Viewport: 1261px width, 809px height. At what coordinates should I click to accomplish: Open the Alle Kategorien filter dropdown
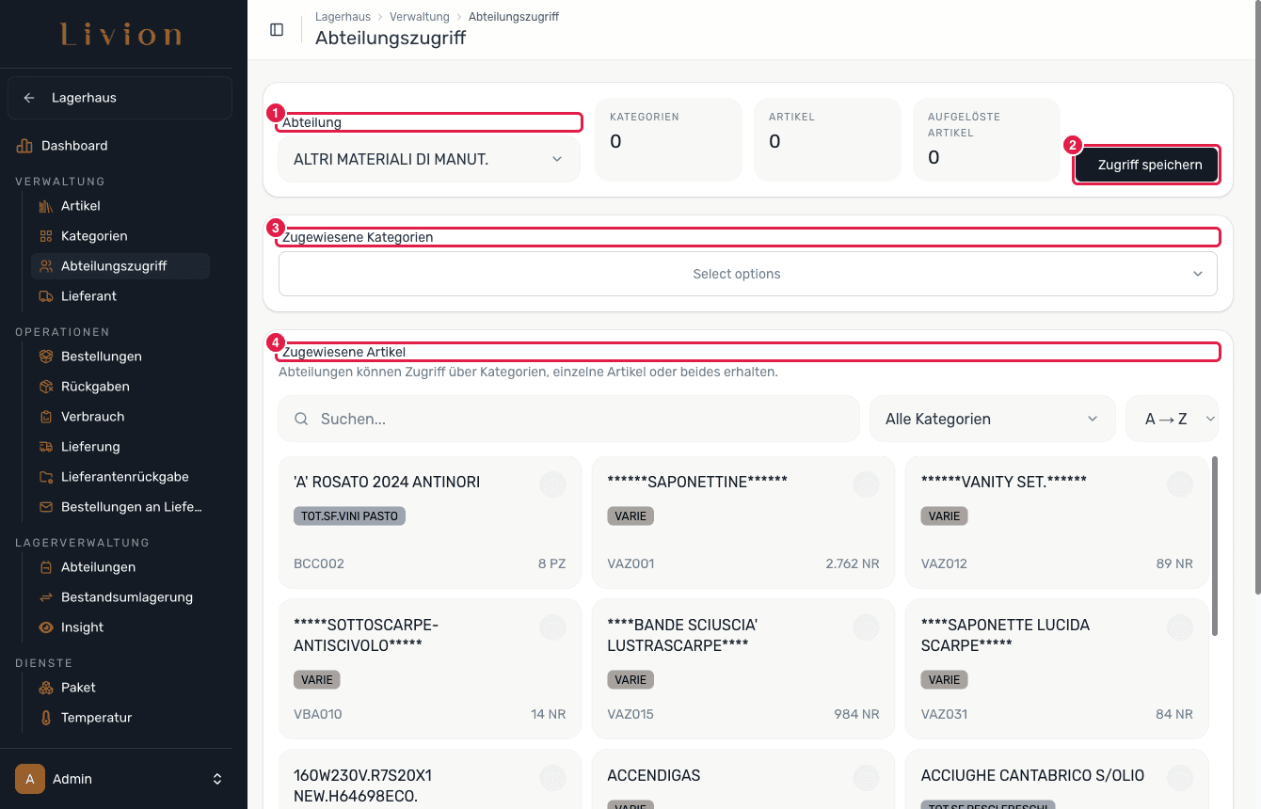pyautogui.click(x=993, y=419)
